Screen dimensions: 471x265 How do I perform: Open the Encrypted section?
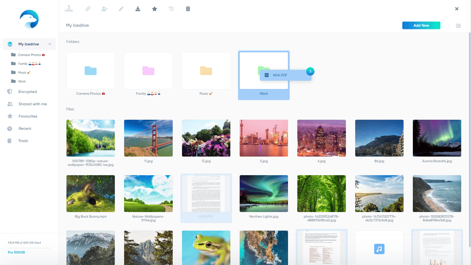[x=27, y=92]
